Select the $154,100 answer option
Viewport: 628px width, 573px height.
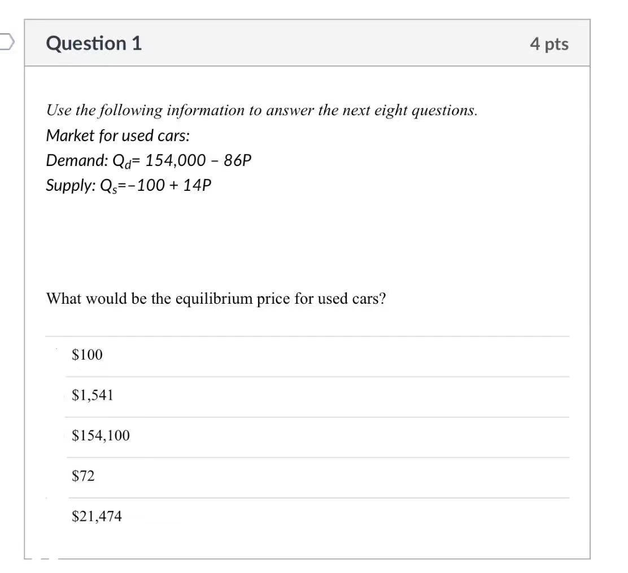click(x=101, y=435)
